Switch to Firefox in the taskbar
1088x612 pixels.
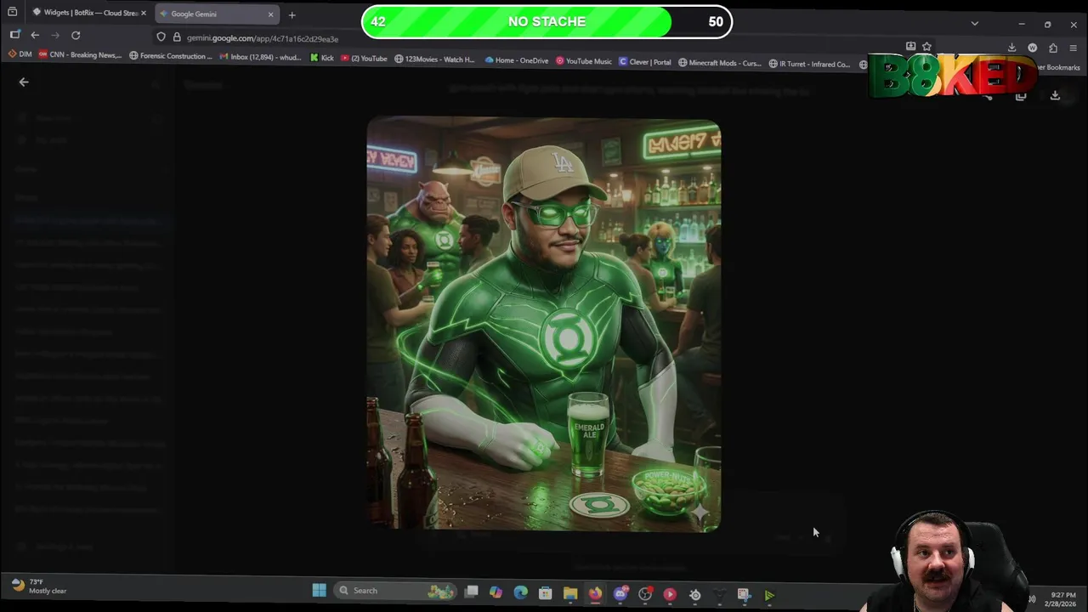pos(595,594)
